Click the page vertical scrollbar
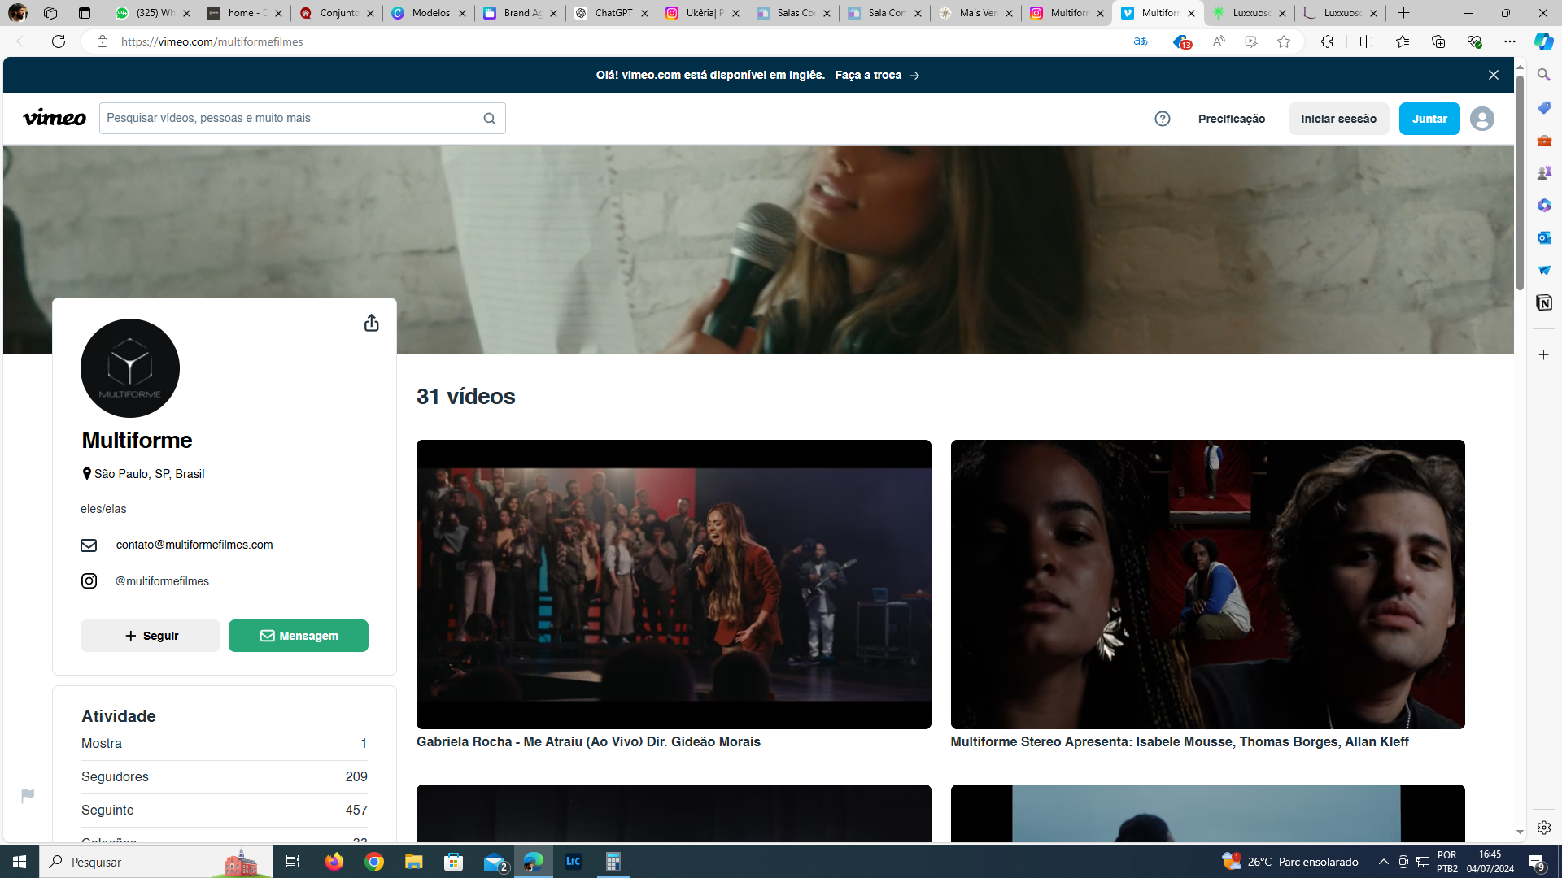The width and height of the screenshot is (1562, 878). click(1520, 183)
